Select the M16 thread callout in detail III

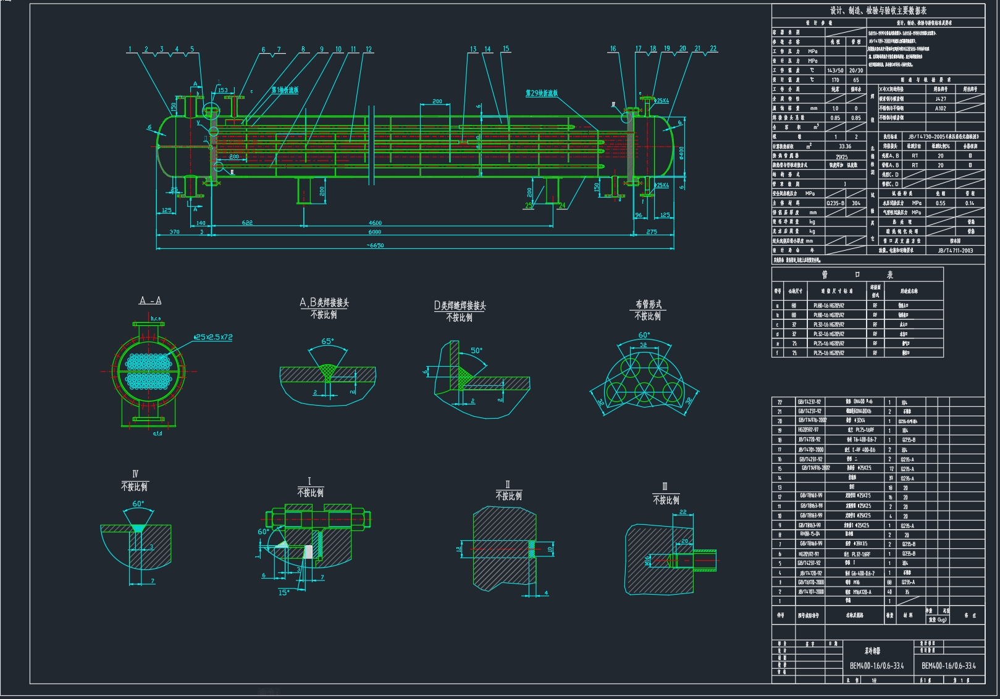click(x=647, y=560)
